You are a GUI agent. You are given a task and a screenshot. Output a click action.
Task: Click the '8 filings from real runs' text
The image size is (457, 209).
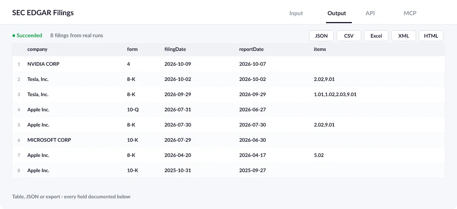pyautogui.click(x=77, y=35)
